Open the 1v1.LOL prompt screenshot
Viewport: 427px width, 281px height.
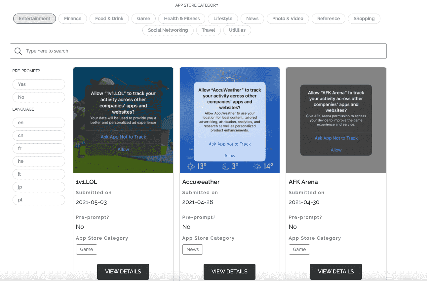123,120
